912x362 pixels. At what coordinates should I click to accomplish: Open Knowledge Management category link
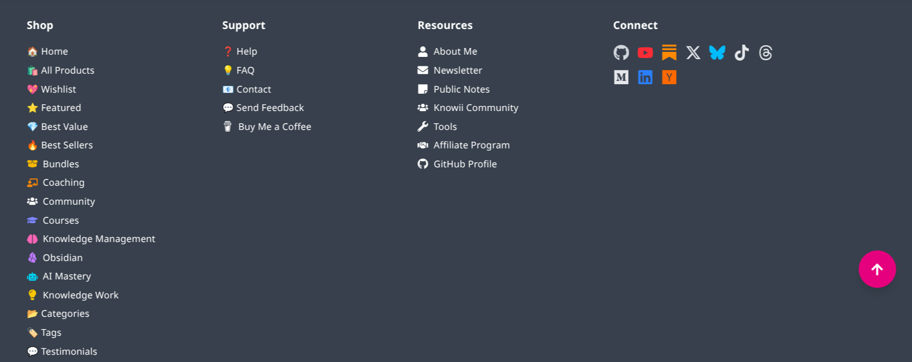98,239
